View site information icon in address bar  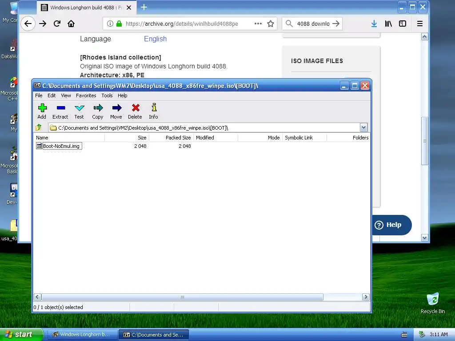click(x=110, y=24)
